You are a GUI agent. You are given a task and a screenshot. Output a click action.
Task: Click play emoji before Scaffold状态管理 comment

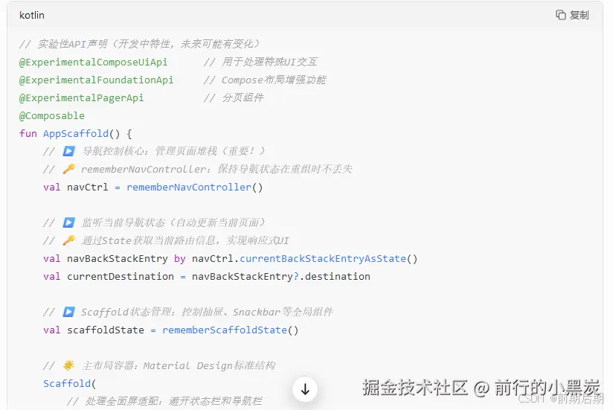pyautogui.click(x=68, y=312)
